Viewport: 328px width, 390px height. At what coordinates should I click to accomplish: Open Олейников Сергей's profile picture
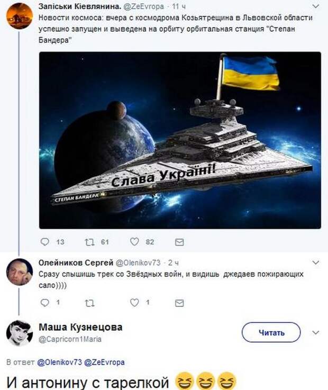click(x=20, y=272)
